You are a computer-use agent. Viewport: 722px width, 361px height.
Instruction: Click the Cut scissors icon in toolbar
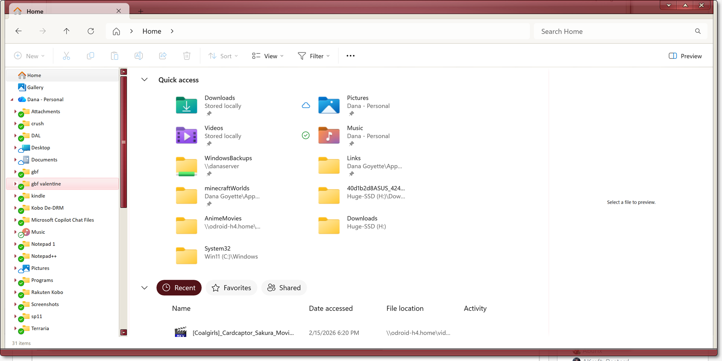point(66,56)
